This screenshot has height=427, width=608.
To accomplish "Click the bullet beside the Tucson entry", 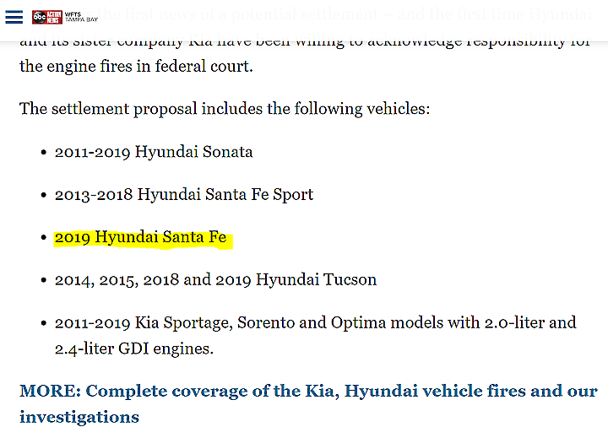I will point(44,280).
